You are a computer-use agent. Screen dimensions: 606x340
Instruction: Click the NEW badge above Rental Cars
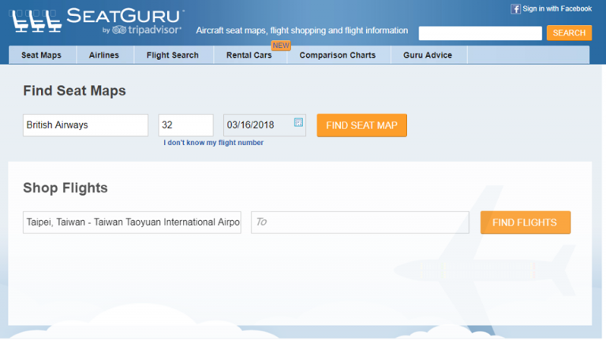coord(281,46)
